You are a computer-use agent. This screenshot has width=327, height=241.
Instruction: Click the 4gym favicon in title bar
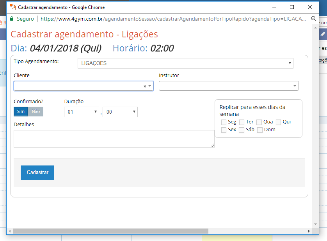tap(13, 7)
